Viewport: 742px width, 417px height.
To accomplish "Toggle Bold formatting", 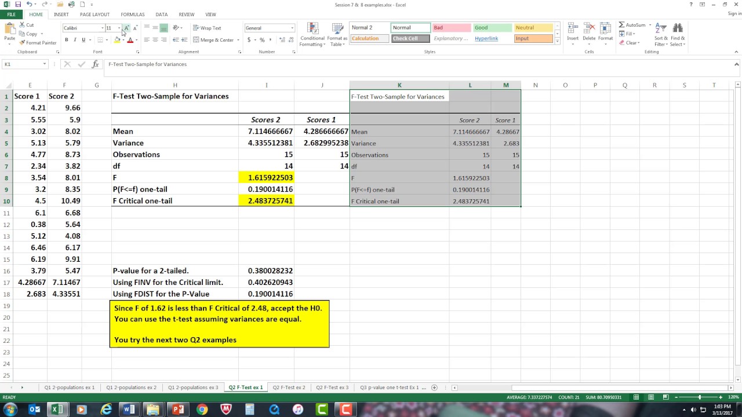I will tap(67, 40).
